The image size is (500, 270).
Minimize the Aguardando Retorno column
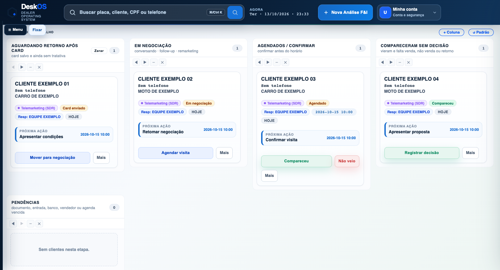click(31, 67)
